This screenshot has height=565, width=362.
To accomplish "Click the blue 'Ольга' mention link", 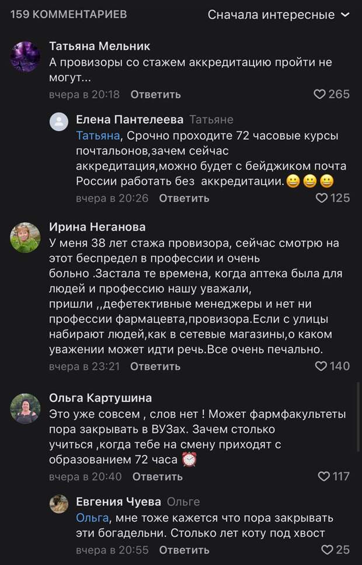I will (x=92, y=518).
